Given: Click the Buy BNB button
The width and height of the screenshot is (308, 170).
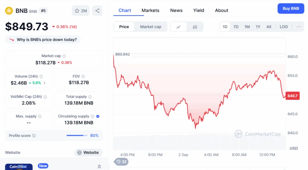Looking at the screenshot, I should (291, 8).
